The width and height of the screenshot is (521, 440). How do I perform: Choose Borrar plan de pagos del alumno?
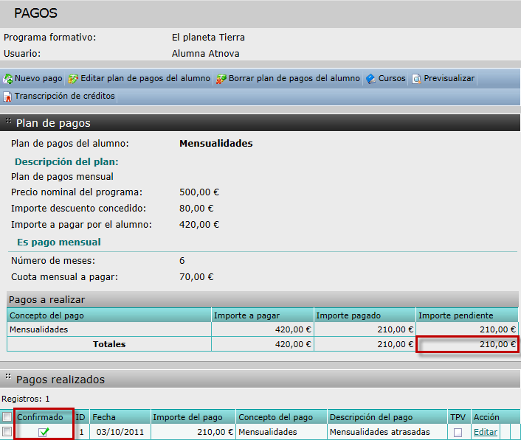tap(294, 78)
